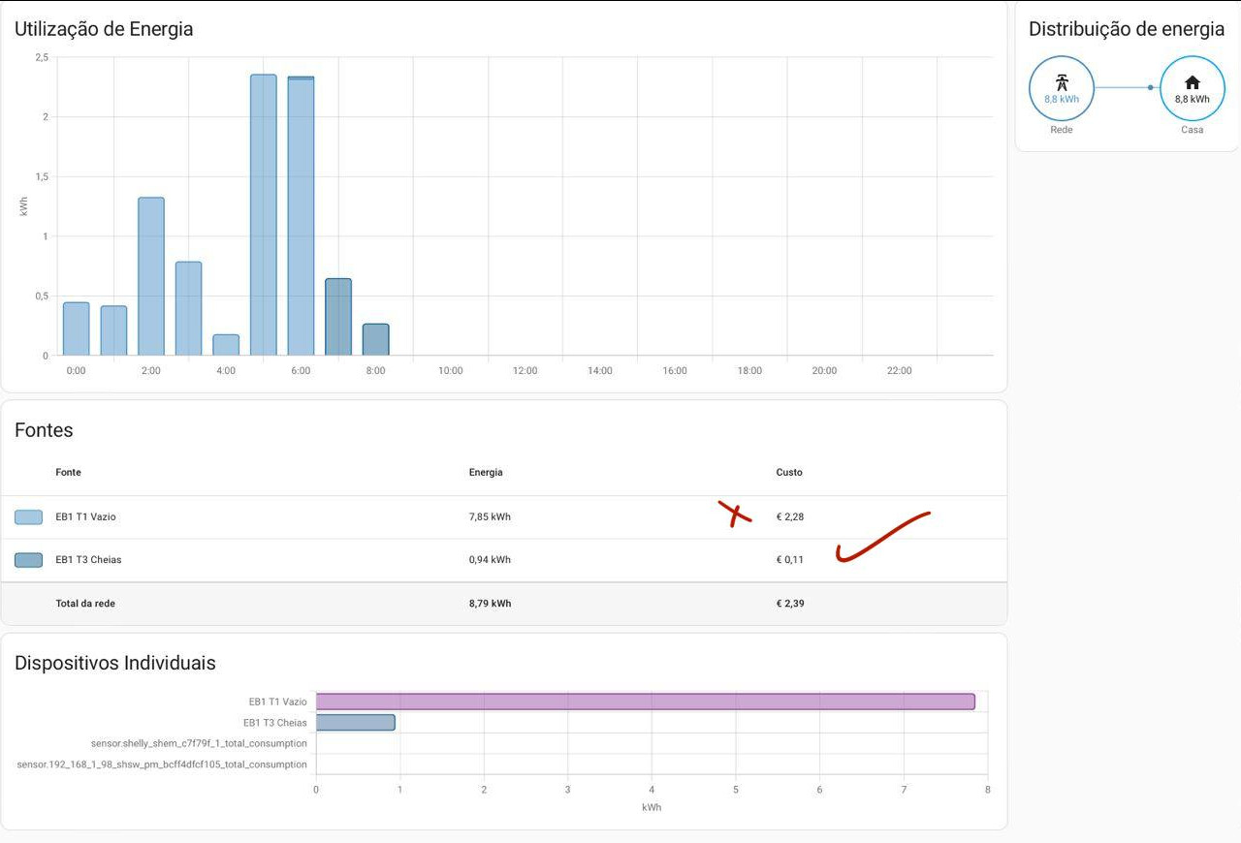The width and height of the screenshot is (1241, 843).
Task: Open EB1 T1 Vazio source name in Fontes
Action: coord(85,517)
